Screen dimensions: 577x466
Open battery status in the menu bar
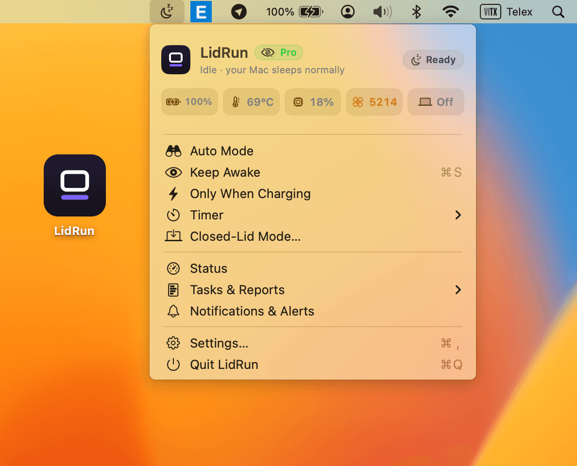point(294,12)
